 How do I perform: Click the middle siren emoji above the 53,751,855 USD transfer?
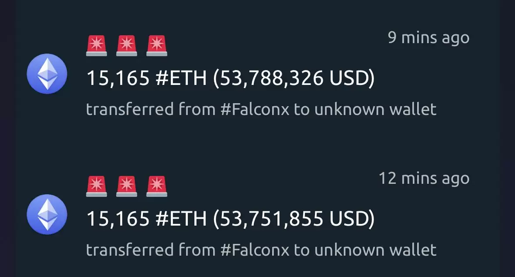[126, 186]
